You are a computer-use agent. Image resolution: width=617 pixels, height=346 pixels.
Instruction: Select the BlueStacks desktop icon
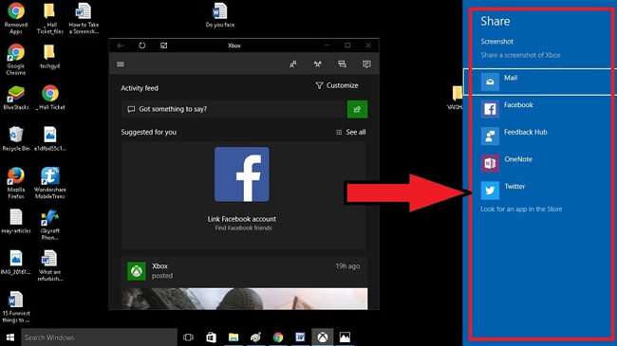point(16,99)
